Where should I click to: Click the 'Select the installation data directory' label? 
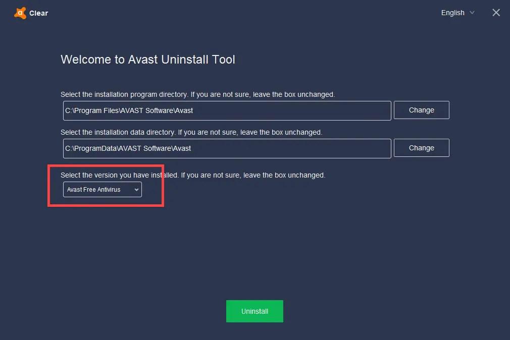click(191, 132)
